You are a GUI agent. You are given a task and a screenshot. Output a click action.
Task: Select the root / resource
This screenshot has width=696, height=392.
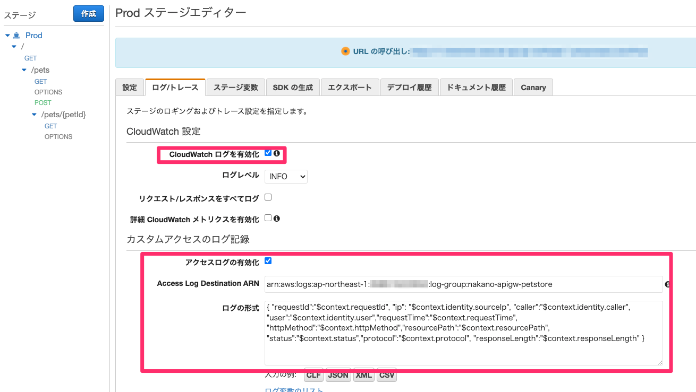click(x=22, y=47)
